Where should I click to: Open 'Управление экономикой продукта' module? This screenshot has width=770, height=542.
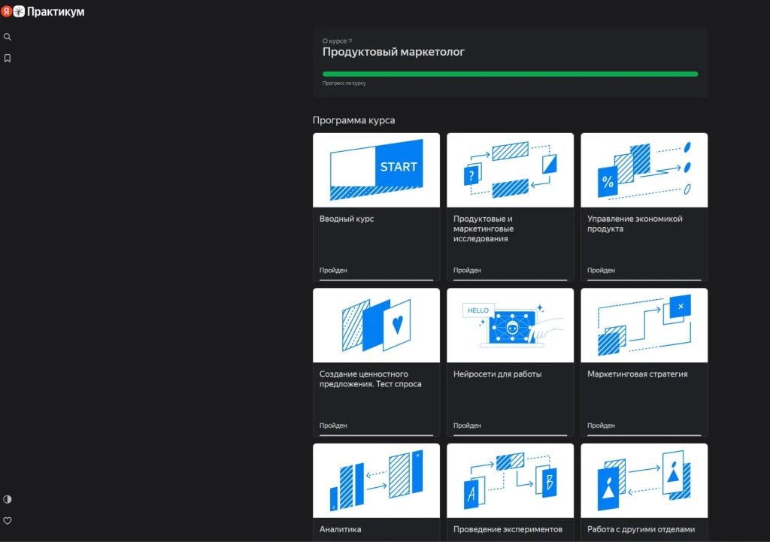(635, 224)
